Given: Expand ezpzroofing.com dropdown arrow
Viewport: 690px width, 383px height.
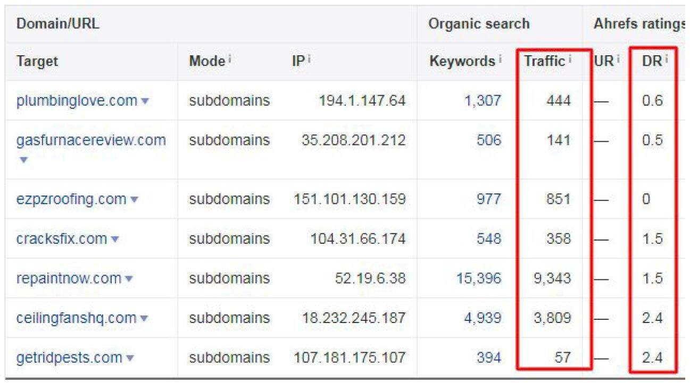Looking at the screenshot, I should pos(134,200).
